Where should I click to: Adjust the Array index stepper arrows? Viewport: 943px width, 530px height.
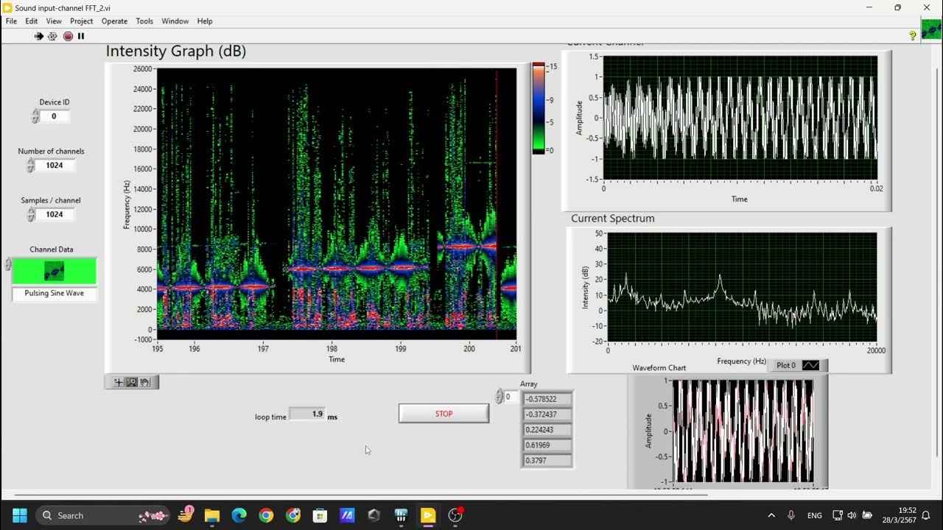[x=499, y=397]
